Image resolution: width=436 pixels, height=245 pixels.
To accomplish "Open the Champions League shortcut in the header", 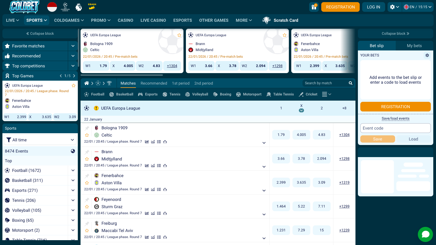I will tap(65, 7).
